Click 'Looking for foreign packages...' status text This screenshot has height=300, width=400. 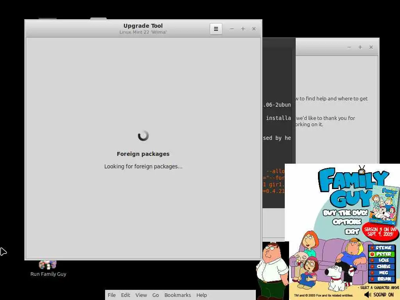[143, 166]
